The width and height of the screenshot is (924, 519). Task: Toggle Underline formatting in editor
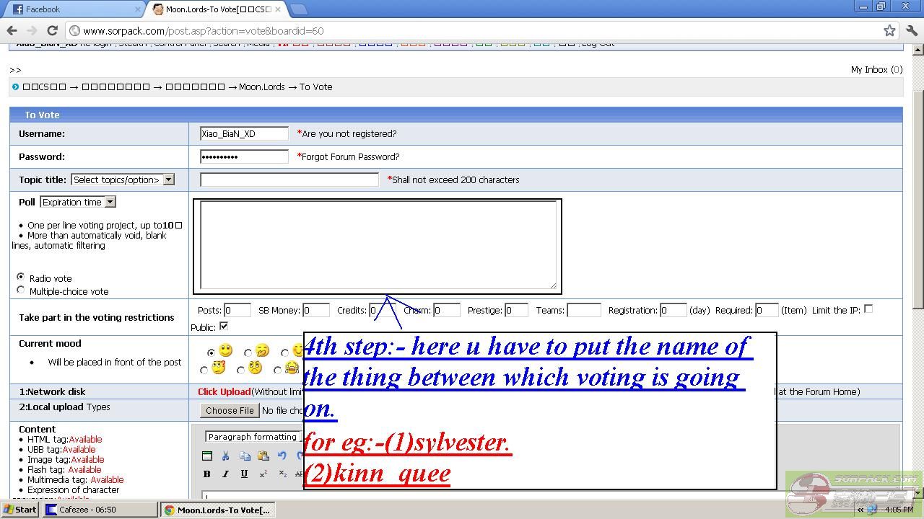point(244,474)
